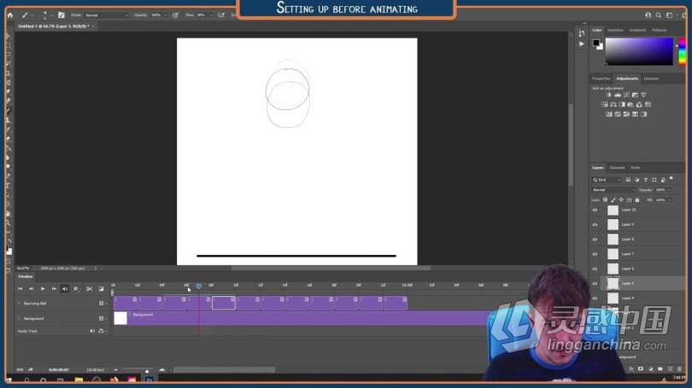Open the Libraries panel tab
Screen dimensions: 692x388
(651, 78)
